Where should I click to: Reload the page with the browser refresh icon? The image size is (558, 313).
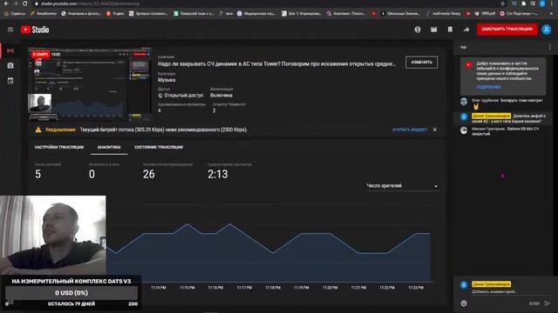point(25,3)
